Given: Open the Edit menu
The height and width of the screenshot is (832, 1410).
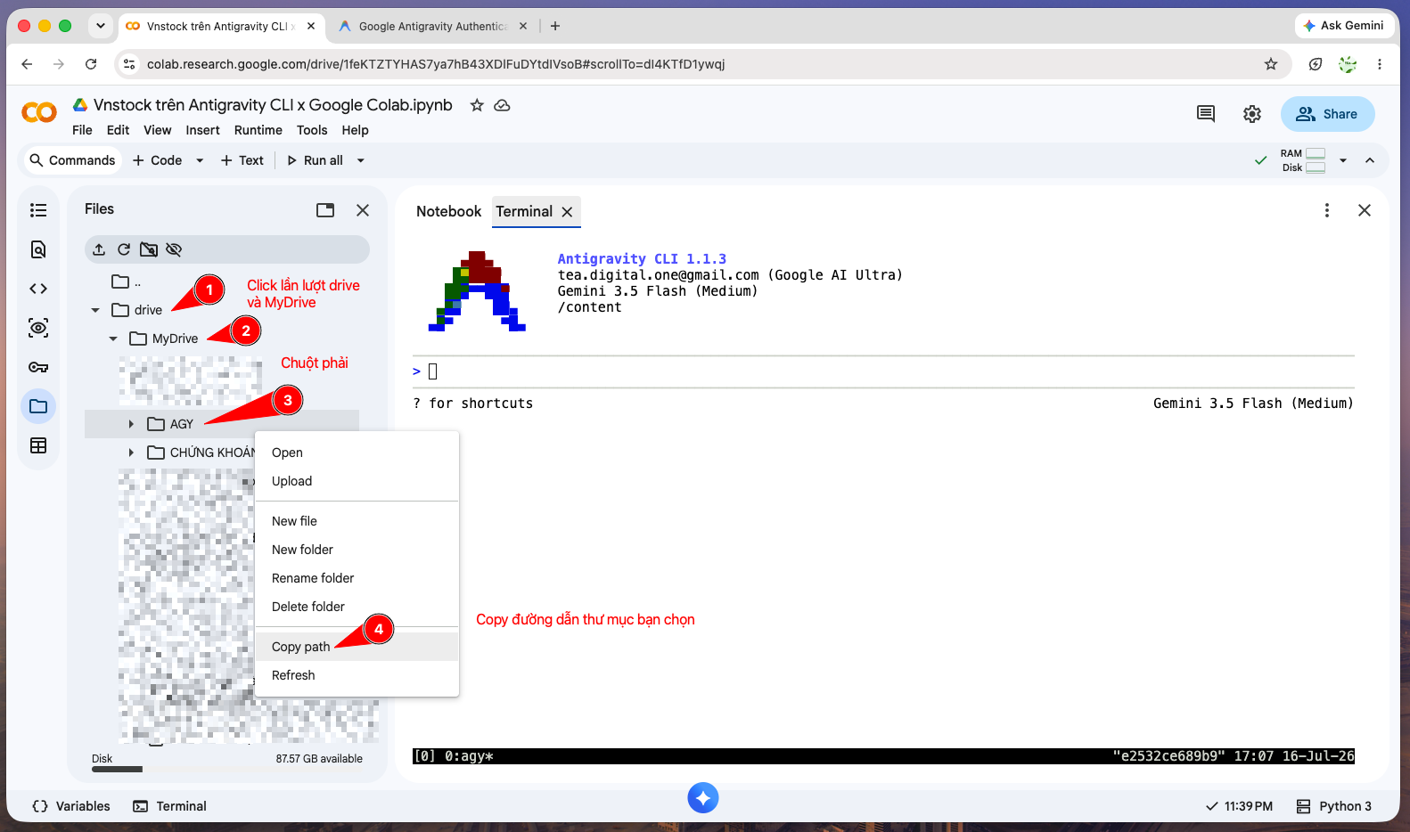Looking at the screenshot, I should (x=118, y=130).
